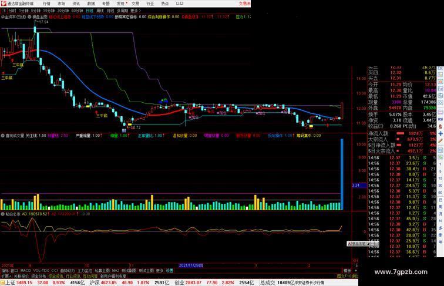
Task: Switch to 5分钟 period
Action: point(36,11)
